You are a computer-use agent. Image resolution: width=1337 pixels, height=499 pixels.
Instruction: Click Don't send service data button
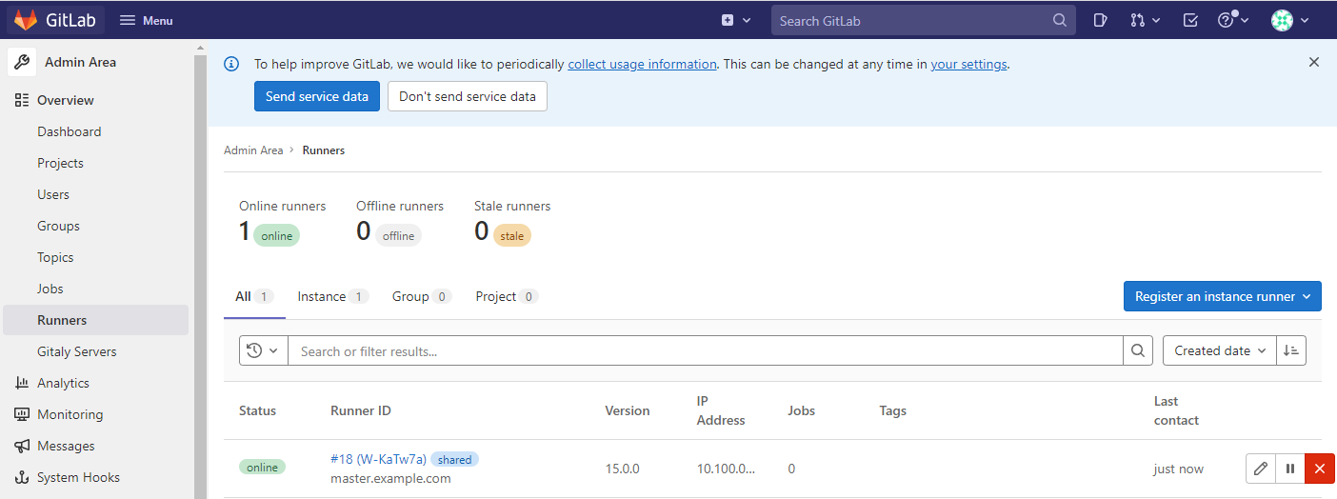tap(468, 96)
